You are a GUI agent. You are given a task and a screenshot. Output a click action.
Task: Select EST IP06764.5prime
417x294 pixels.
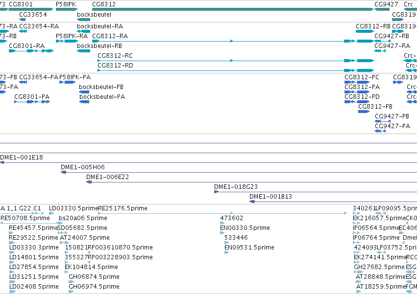point(356,243)
